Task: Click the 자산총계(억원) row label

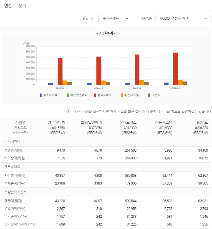Action: (x=15, y=176)
